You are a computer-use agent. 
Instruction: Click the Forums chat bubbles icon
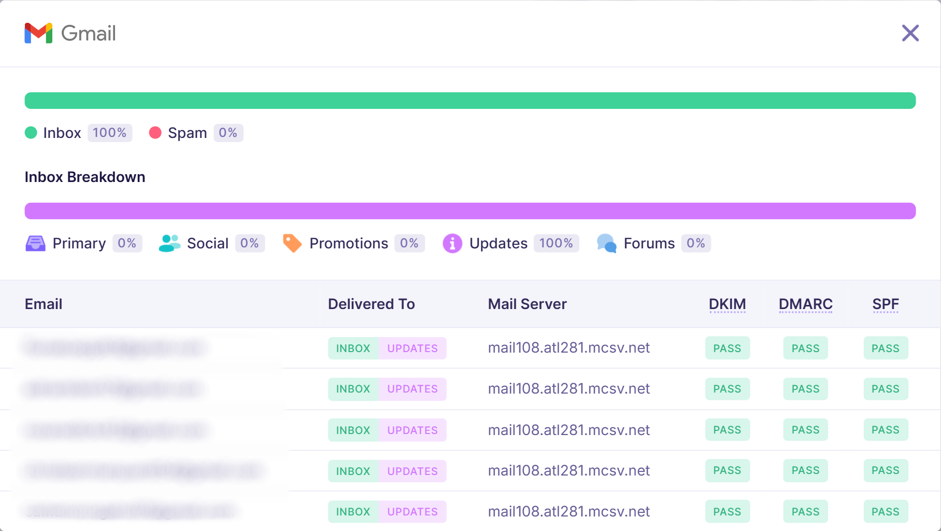[x=606, y=243]
